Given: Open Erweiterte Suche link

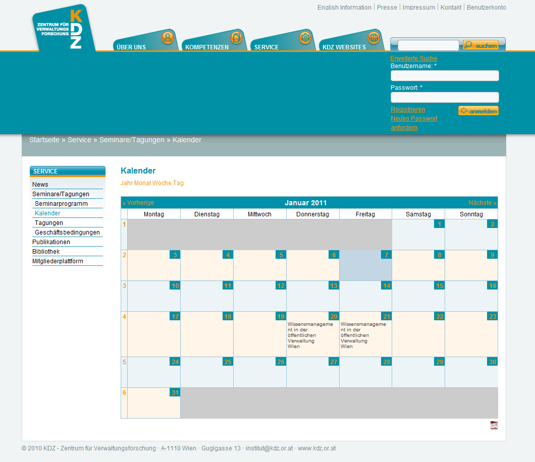Looking at the screenshot, I should [413, 59].
